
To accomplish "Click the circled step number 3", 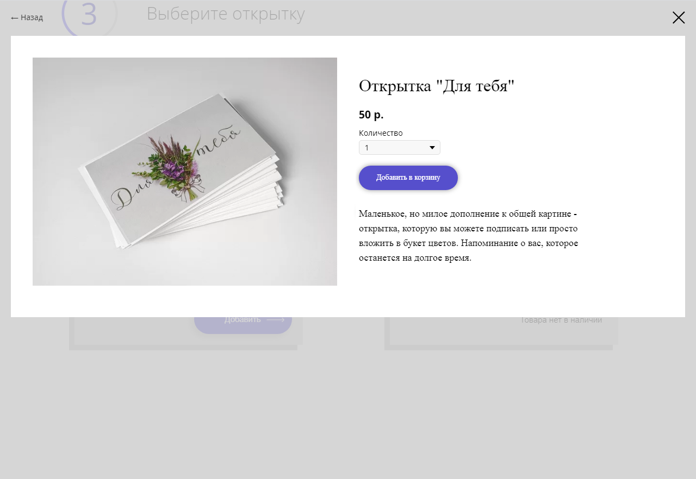I will (x=89, y=15).
